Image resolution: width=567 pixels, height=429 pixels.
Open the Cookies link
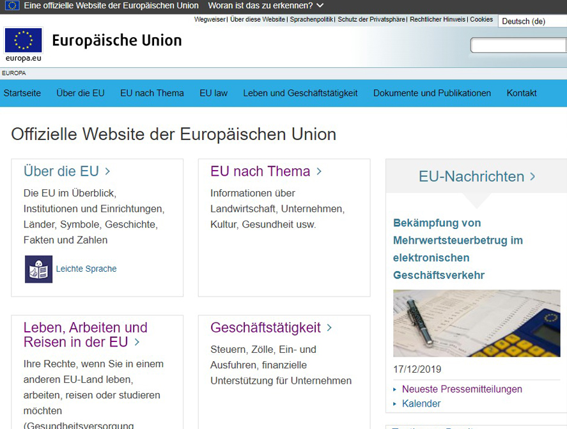coord(481,20)
